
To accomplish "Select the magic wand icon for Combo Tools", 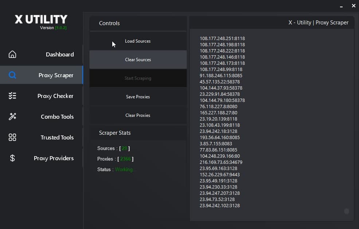I will (x=12, y=116).
